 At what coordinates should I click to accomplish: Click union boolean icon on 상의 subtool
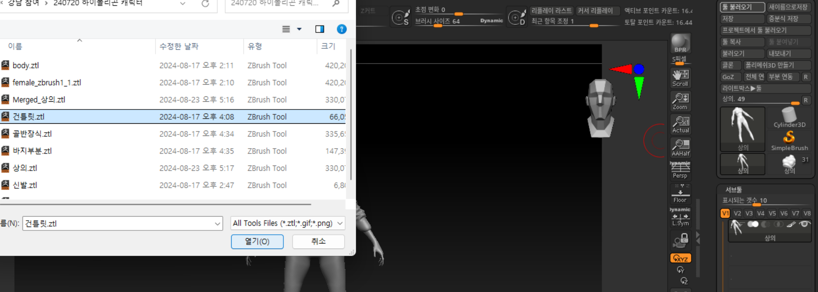click(753, 224)
